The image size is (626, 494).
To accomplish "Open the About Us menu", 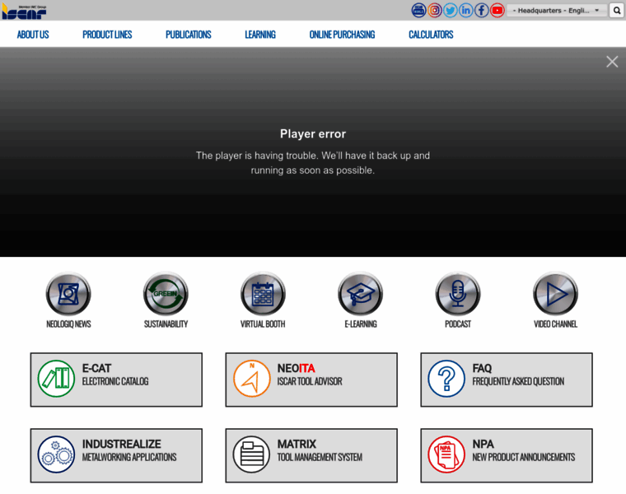I will (33, 35).
